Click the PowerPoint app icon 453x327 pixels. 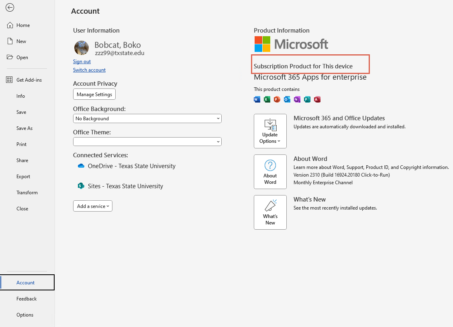pyautogui.click(x=277, y=99)
